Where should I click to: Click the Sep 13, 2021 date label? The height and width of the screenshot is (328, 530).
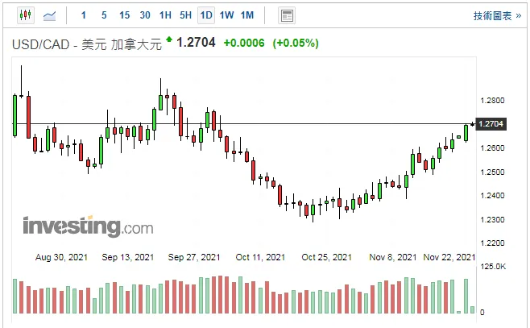point(128,257)
